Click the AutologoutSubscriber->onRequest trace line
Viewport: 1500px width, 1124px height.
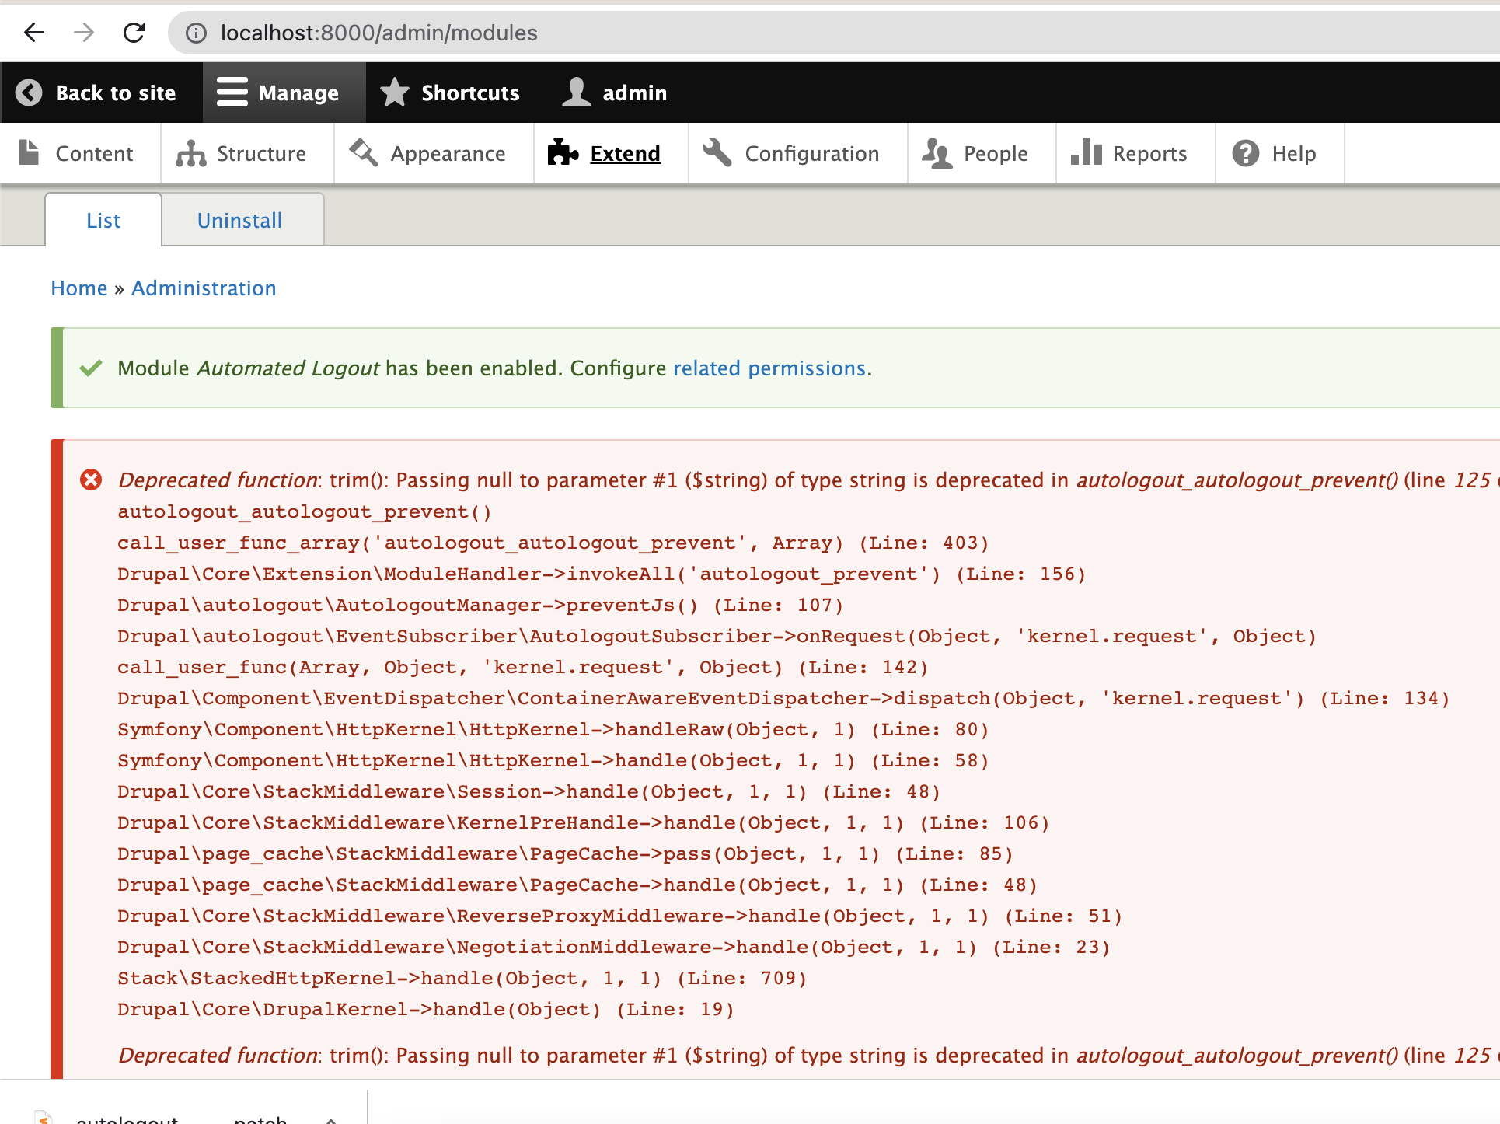(x=717, y=636)
